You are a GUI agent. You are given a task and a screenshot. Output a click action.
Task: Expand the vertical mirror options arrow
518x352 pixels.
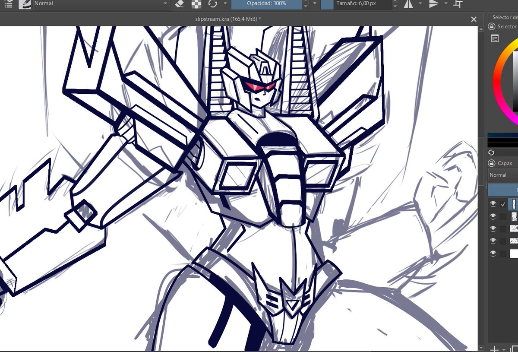445,4
